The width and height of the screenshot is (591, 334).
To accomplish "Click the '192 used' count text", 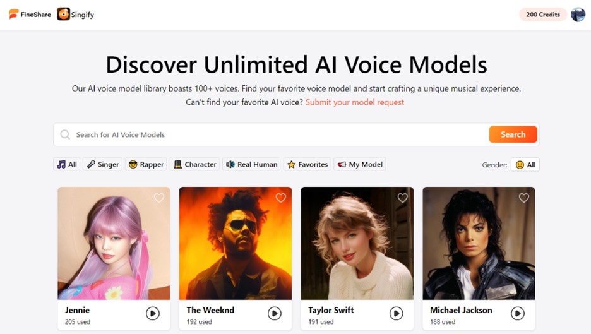I will click(x=200, y=322).
